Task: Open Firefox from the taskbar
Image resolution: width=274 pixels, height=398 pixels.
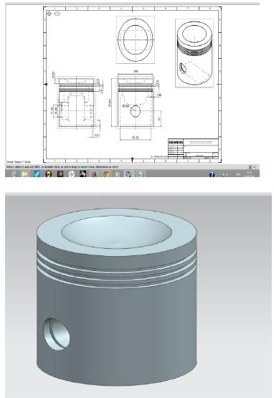Action: tap(95, 174)
